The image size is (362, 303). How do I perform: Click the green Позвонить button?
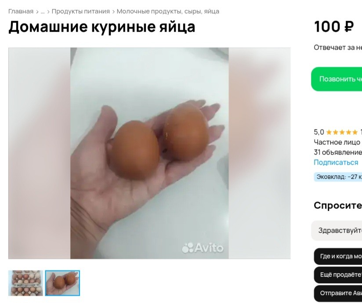click(337, 79)
